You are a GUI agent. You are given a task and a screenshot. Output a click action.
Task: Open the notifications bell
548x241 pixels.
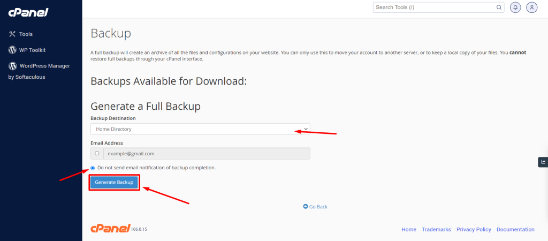(515, 7)
